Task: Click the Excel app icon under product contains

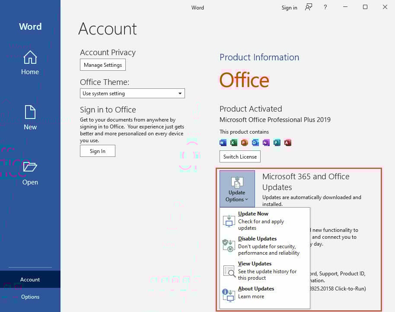Action: (x=234, y=143)
